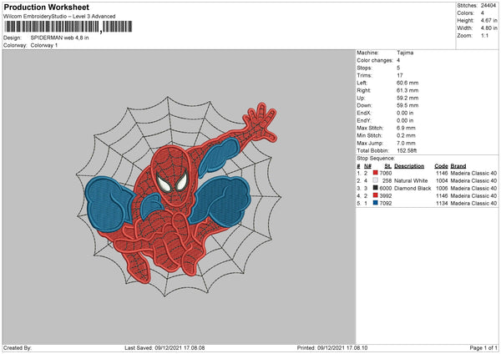Image resolution: width=501 pixels, height=354 pixels.
Task: Click 'Natural White' description text
Action: [411, 181]
